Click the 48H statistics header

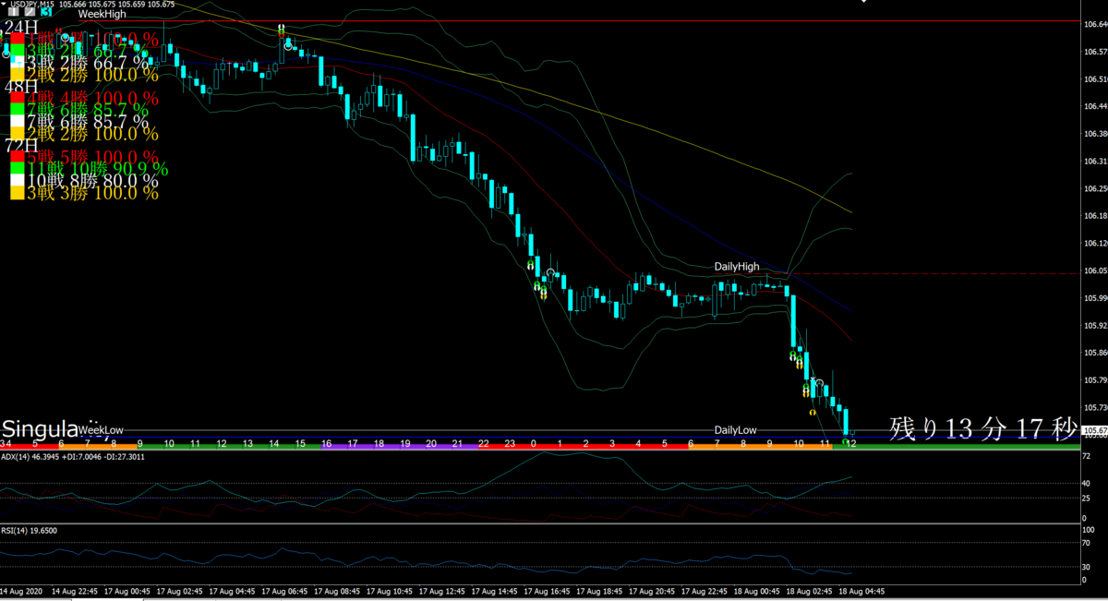click(20, 87)
